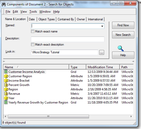Sort by the Modification Time column header
This screenshot has height=129, width=141.
(x=103, y=67)
